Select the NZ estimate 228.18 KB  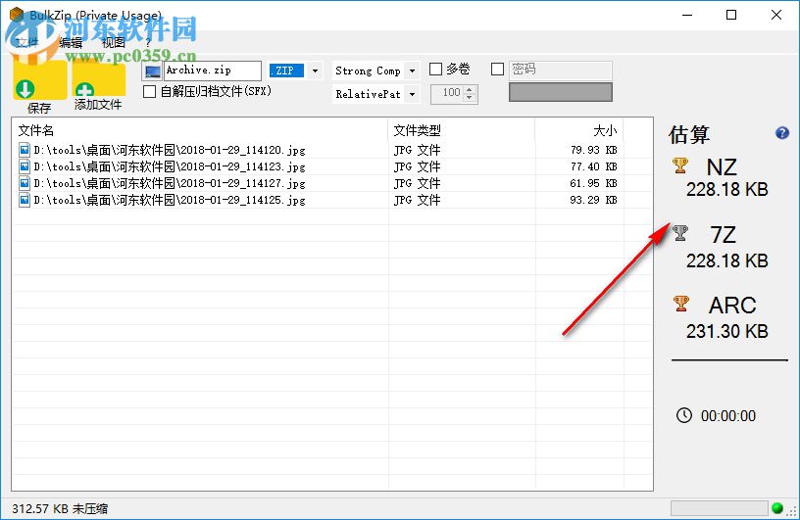pos(727,189)
